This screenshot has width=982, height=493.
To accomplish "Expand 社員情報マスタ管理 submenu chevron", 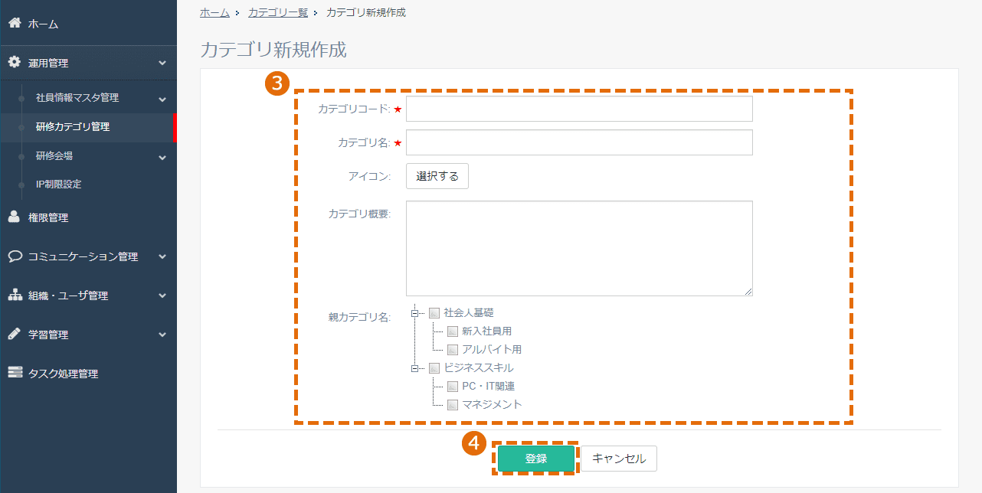I will point(162,99).
